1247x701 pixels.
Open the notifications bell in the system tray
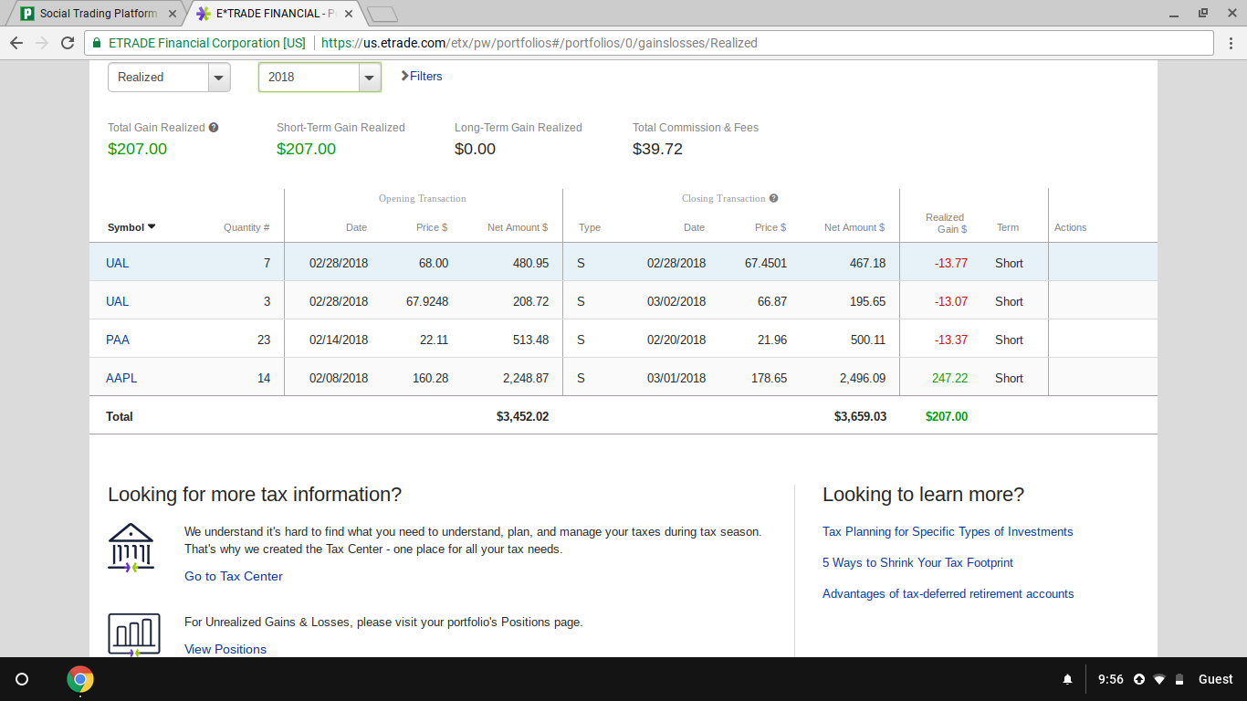click(1067, 679)
